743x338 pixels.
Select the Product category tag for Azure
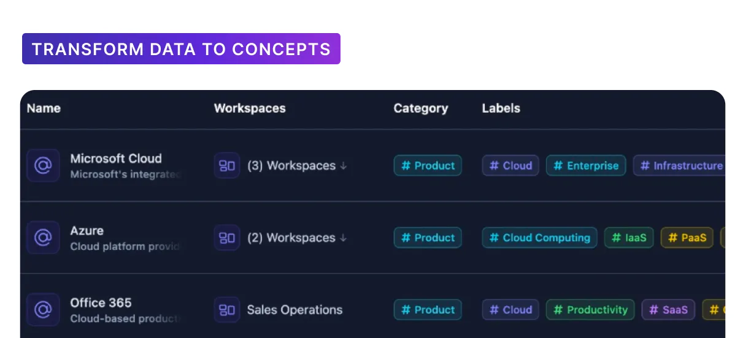[428, 238]
